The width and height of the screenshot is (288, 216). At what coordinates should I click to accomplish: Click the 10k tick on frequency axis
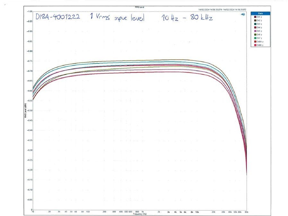click(x=197, y=212)
